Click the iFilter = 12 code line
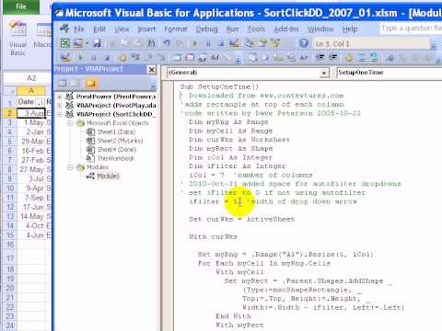This screenshot has height=331, width=442. coord(273,201)
